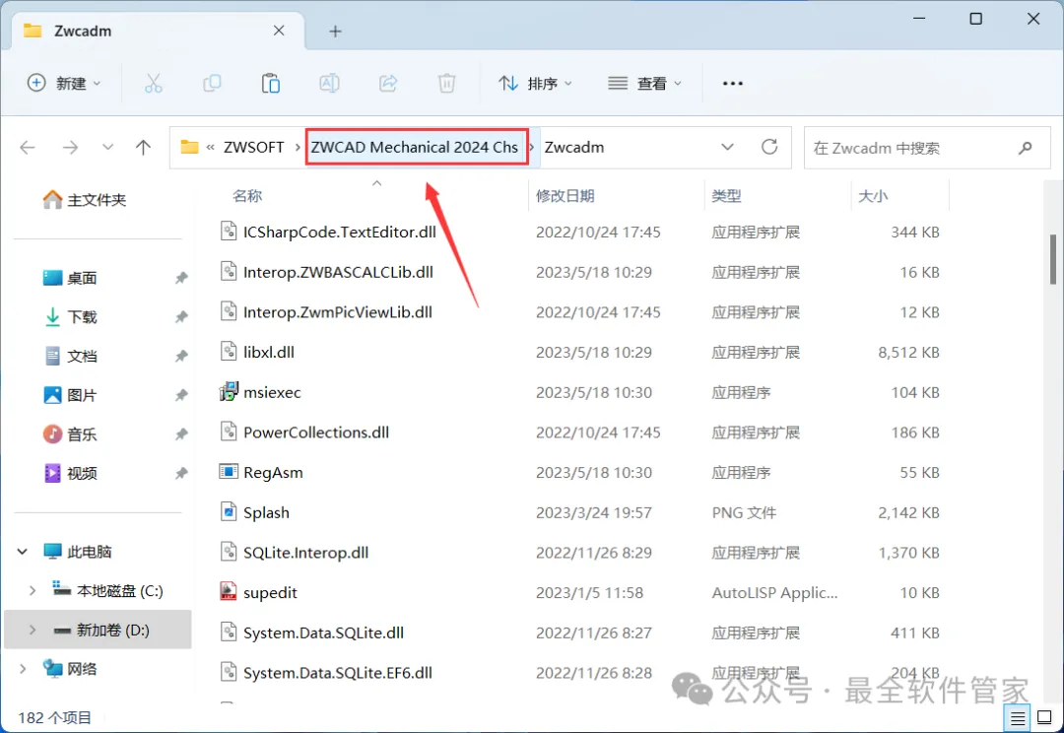Image resolution: width=1064 pixels, height=733 pixels.
Task: Sort by 名称 column header
Action: (x=247, y=196)
